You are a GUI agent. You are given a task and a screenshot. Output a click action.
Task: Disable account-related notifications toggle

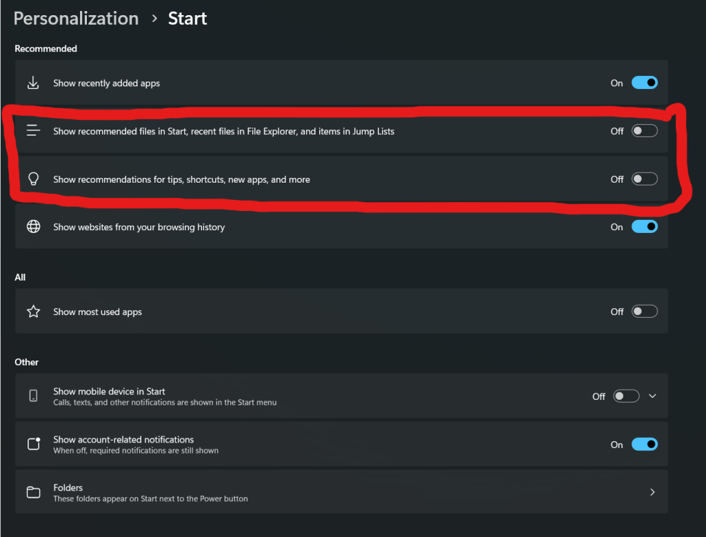(x=644, y=445)
